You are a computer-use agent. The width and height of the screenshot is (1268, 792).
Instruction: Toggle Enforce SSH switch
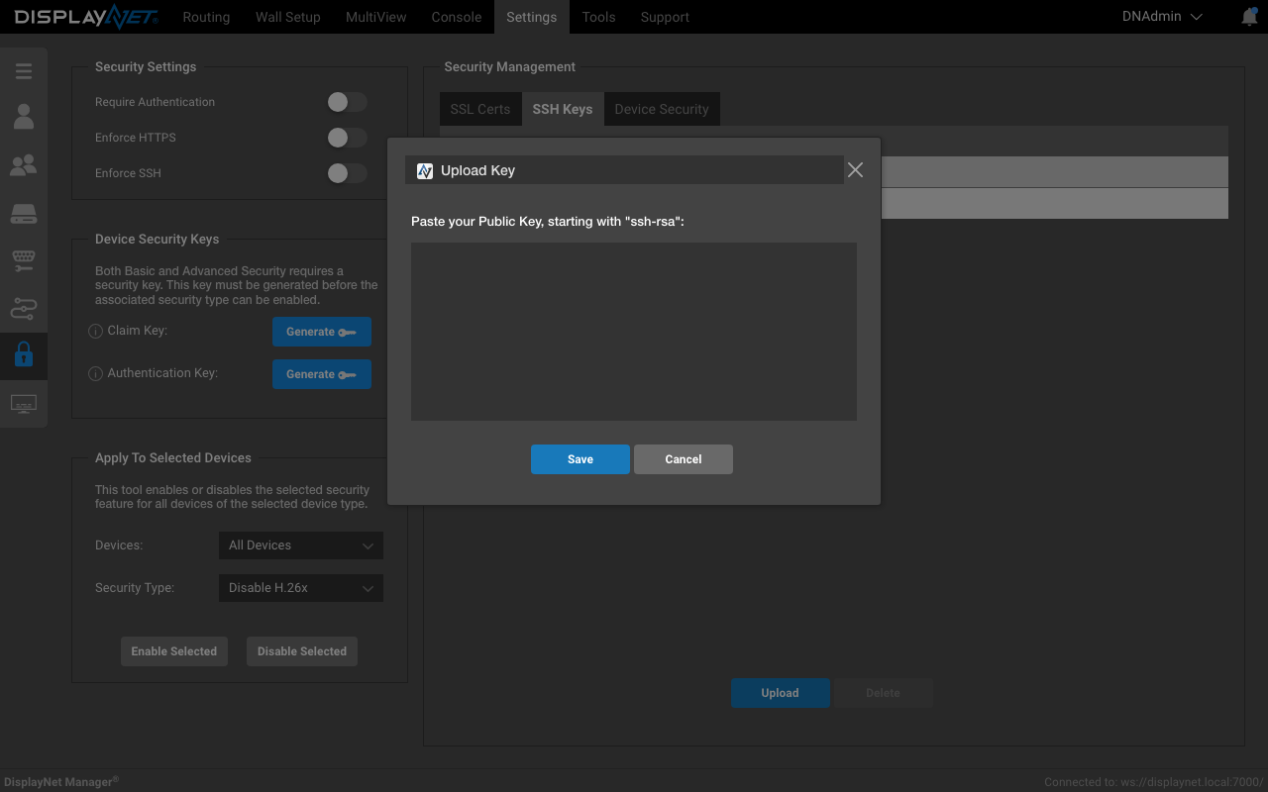[347, 173]
